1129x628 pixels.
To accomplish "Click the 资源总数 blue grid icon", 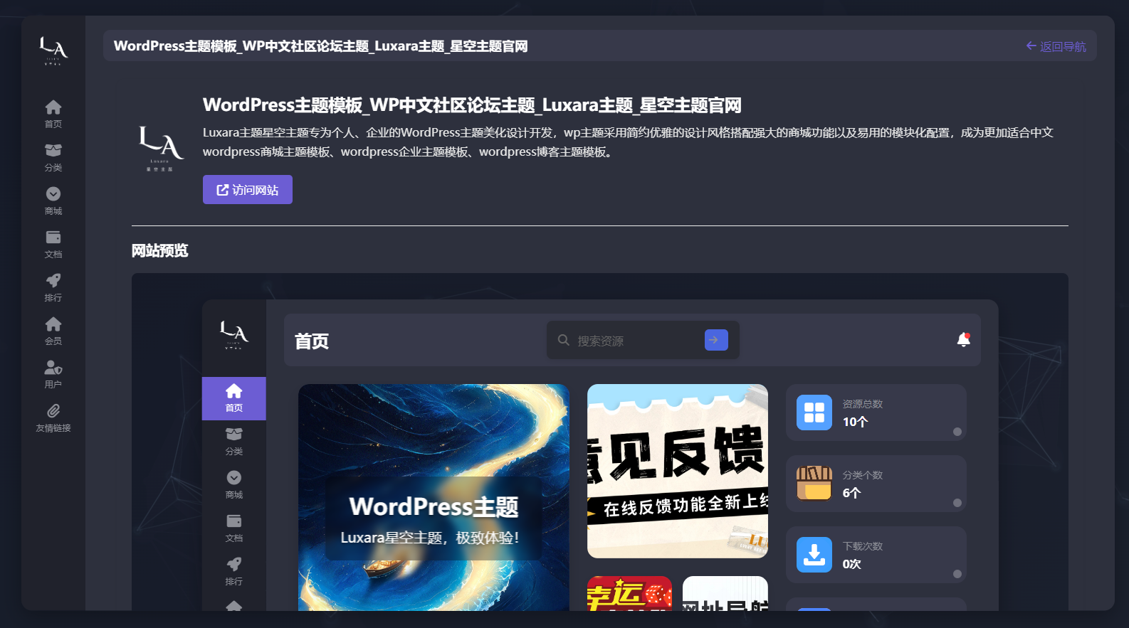I will pos(814,413).
